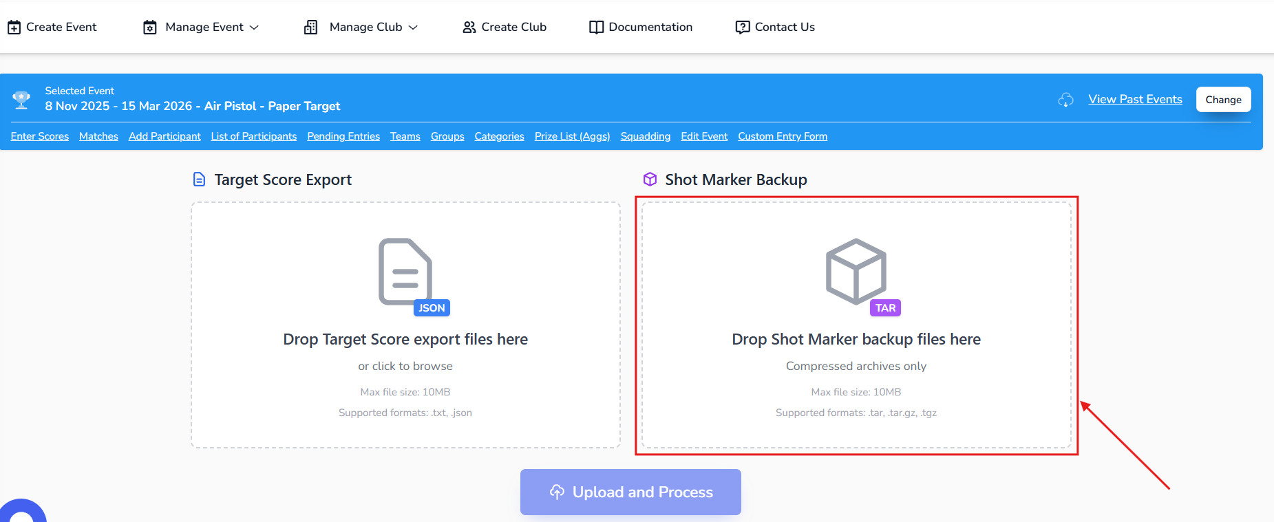Go to Create Club page

click(505, 27)
